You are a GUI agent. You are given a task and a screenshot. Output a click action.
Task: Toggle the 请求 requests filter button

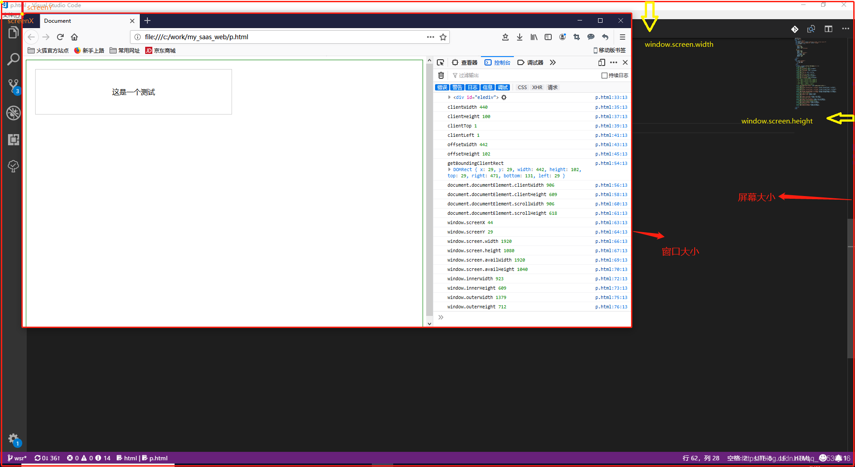pos(553,87)
